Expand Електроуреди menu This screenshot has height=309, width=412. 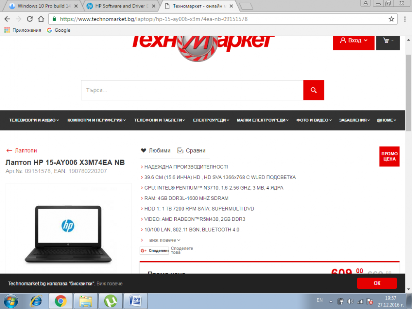click(x=211, y=120)
